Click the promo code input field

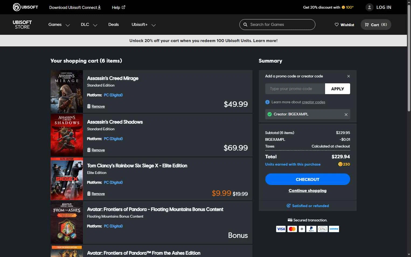[295, 89]
